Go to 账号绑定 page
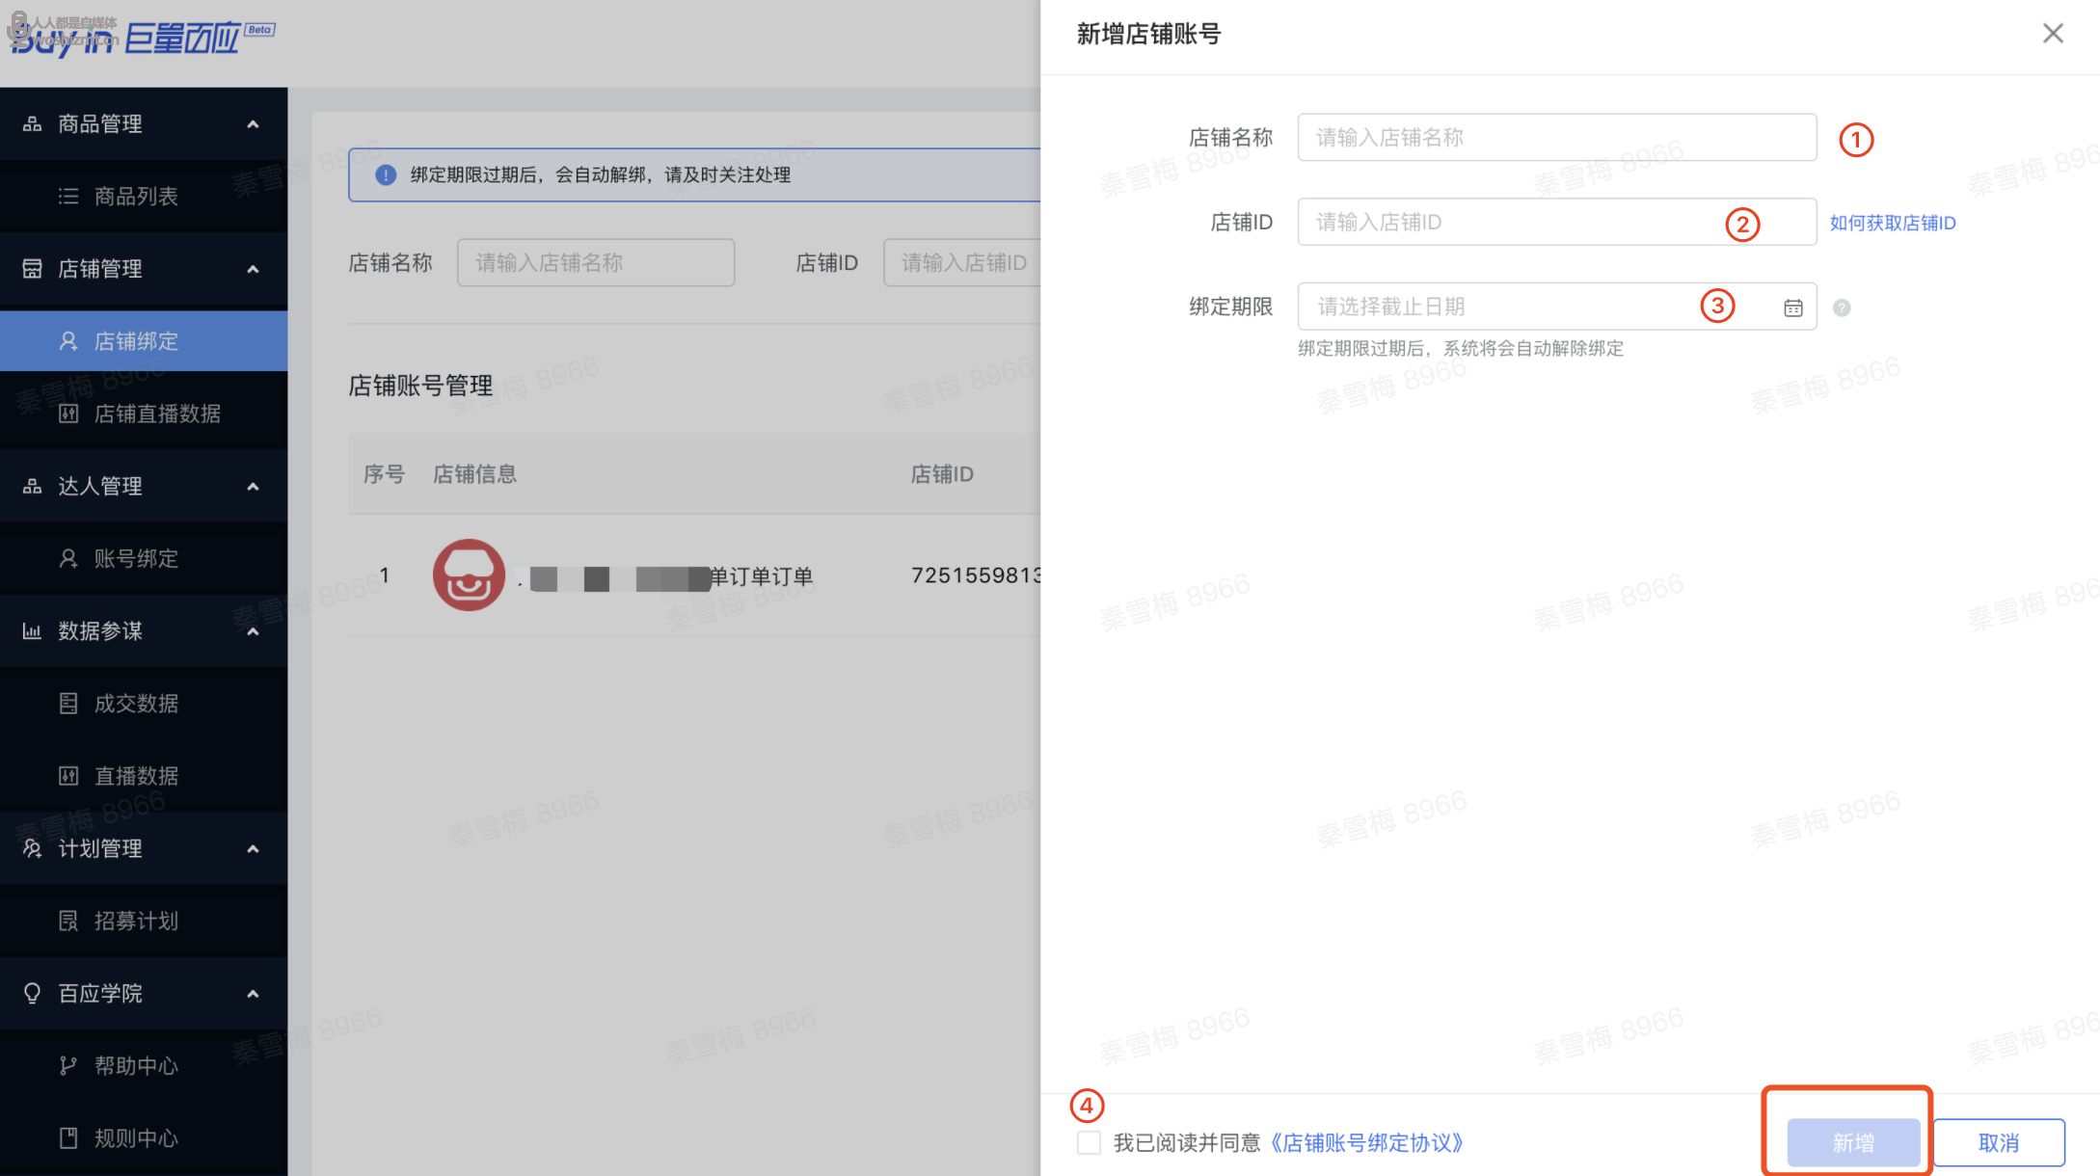 click(136, 559)
